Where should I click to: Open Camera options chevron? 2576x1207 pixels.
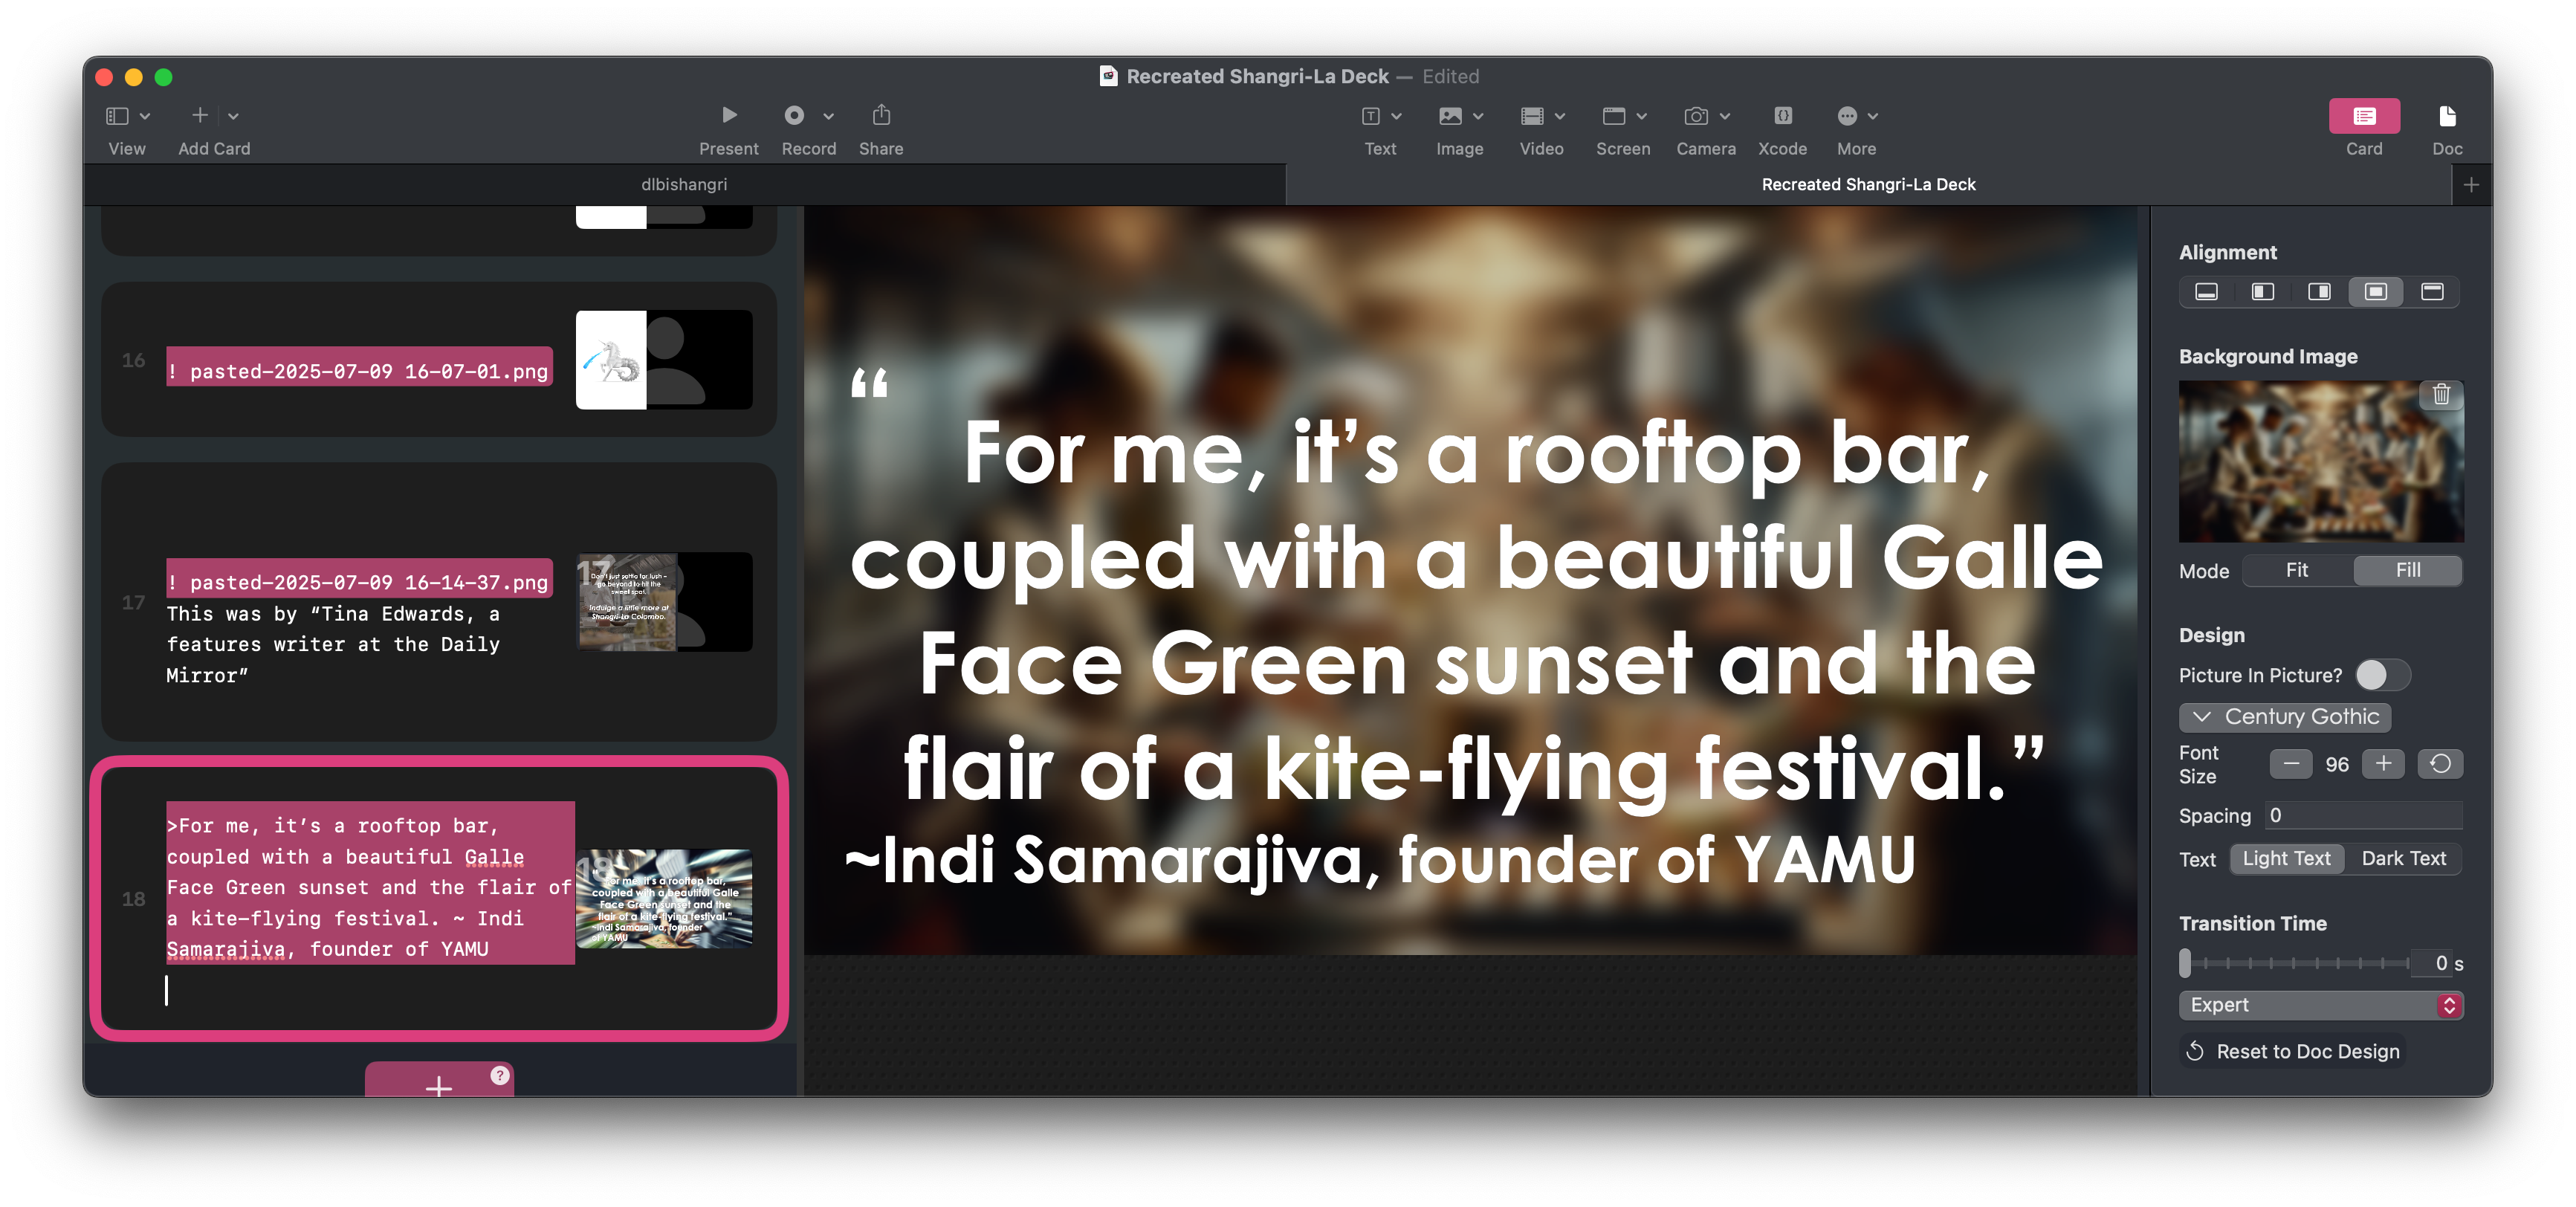1725,116
